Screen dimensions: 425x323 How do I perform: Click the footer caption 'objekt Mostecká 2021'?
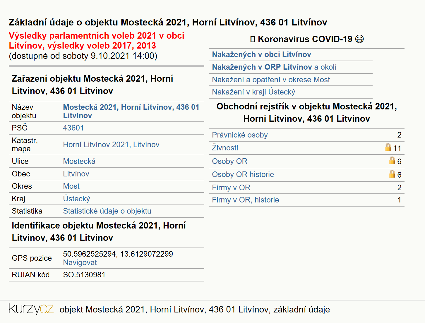coord(195,309)
